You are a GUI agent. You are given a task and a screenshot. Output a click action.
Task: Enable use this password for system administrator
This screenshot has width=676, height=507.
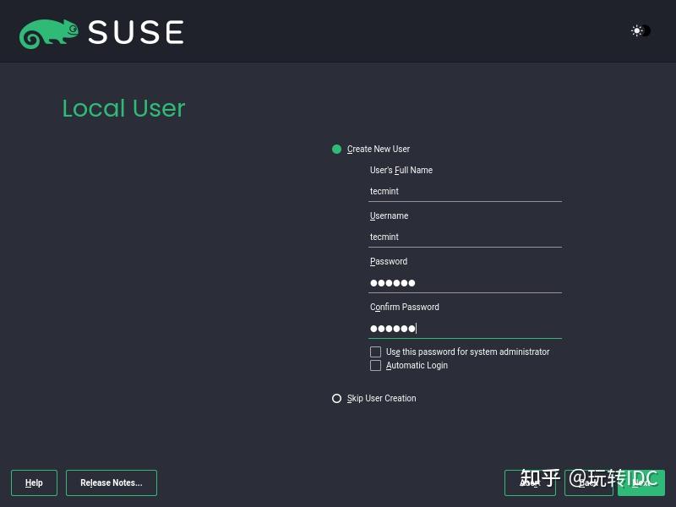[x=375, y=352]
